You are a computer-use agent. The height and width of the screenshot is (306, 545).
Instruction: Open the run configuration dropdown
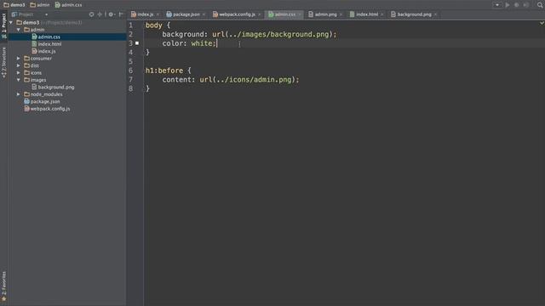click(x=497, y=5)
